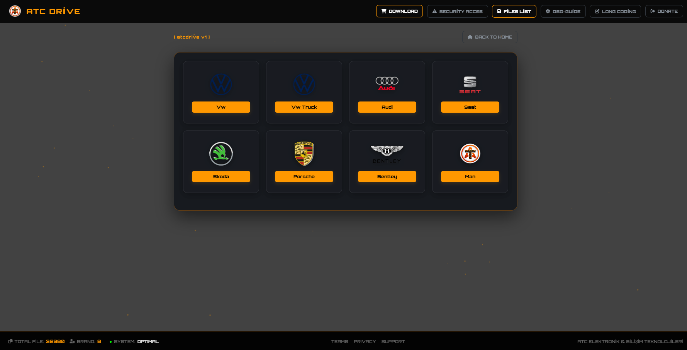Open the Support footer link
Screen dimensions: 687x350
393,342
